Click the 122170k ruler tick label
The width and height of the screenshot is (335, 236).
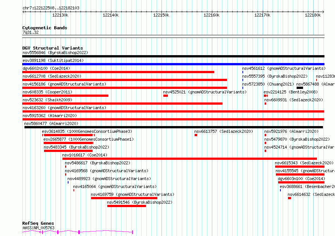pos(262,15)
